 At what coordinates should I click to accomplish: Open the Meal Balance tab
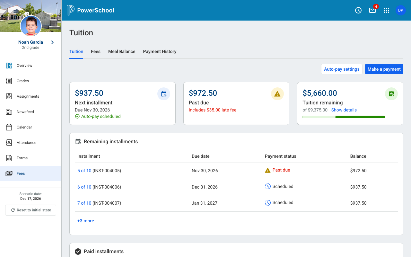point(122,51)
